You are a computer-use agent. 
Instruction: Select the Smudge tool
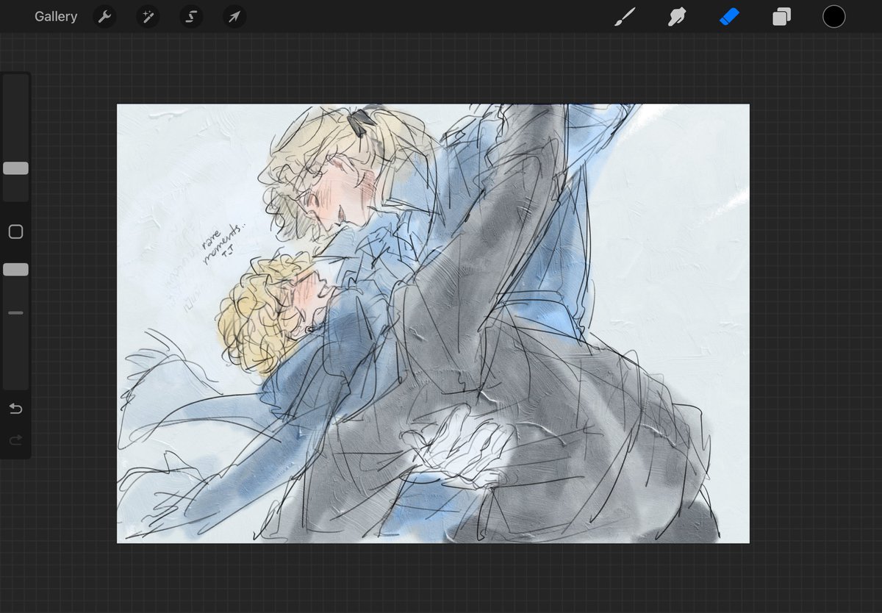pos(677,16)
